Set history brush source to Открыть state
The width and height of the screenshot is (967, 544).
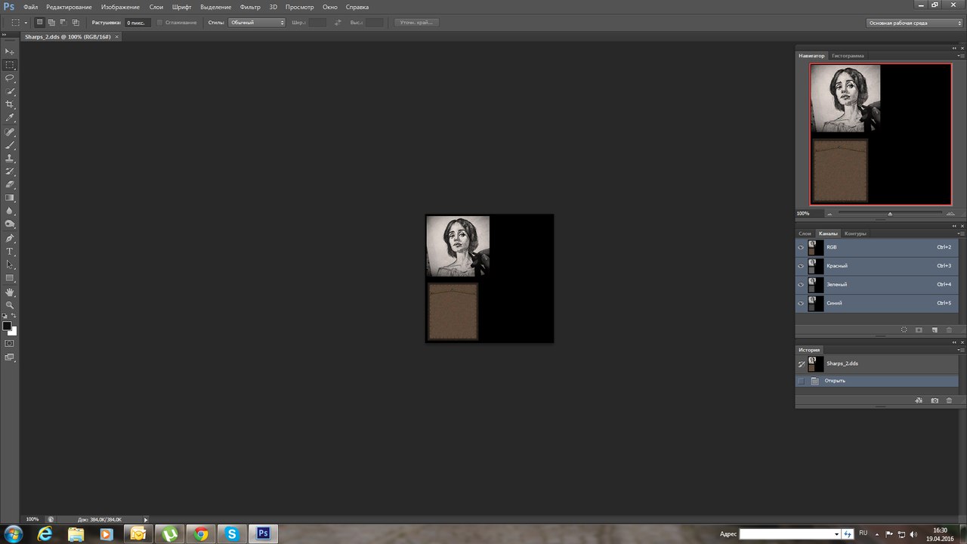click(x=801, y=381)
